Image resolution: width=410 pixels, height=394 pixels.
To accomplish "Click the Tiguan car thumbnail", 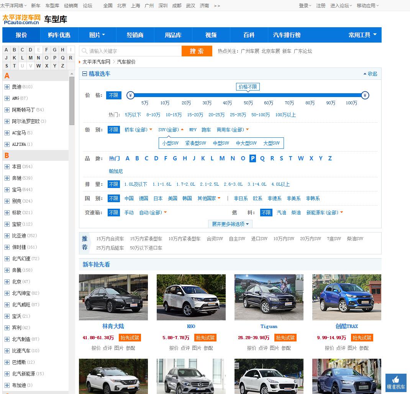I will click(269, 297).
